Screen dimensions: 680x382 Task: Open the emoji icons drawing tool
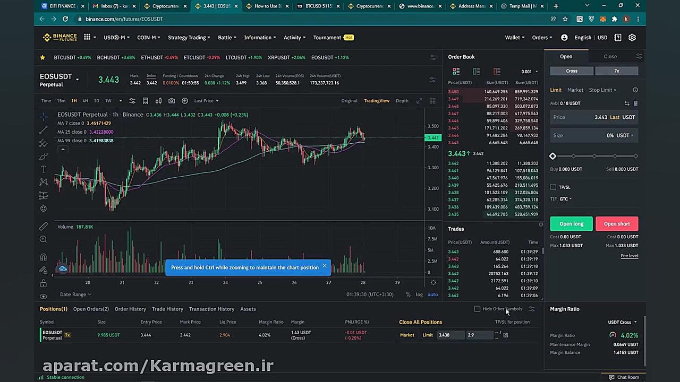(x=44, y=209)
